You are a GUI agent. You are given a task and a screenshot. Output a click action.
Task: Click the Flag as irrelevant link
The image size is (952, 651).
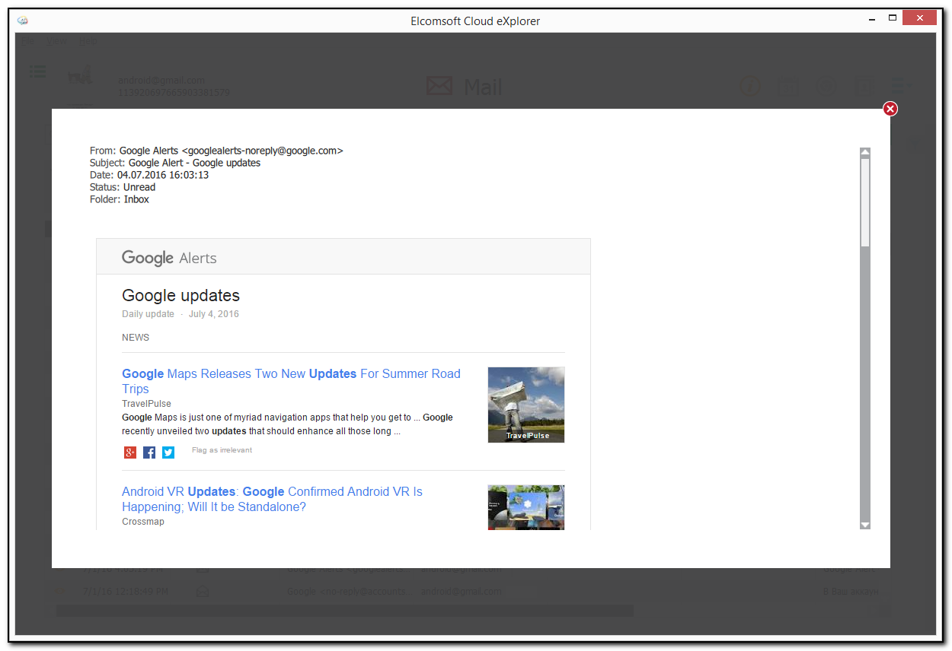pyautogui.click(x=222, y=449)
